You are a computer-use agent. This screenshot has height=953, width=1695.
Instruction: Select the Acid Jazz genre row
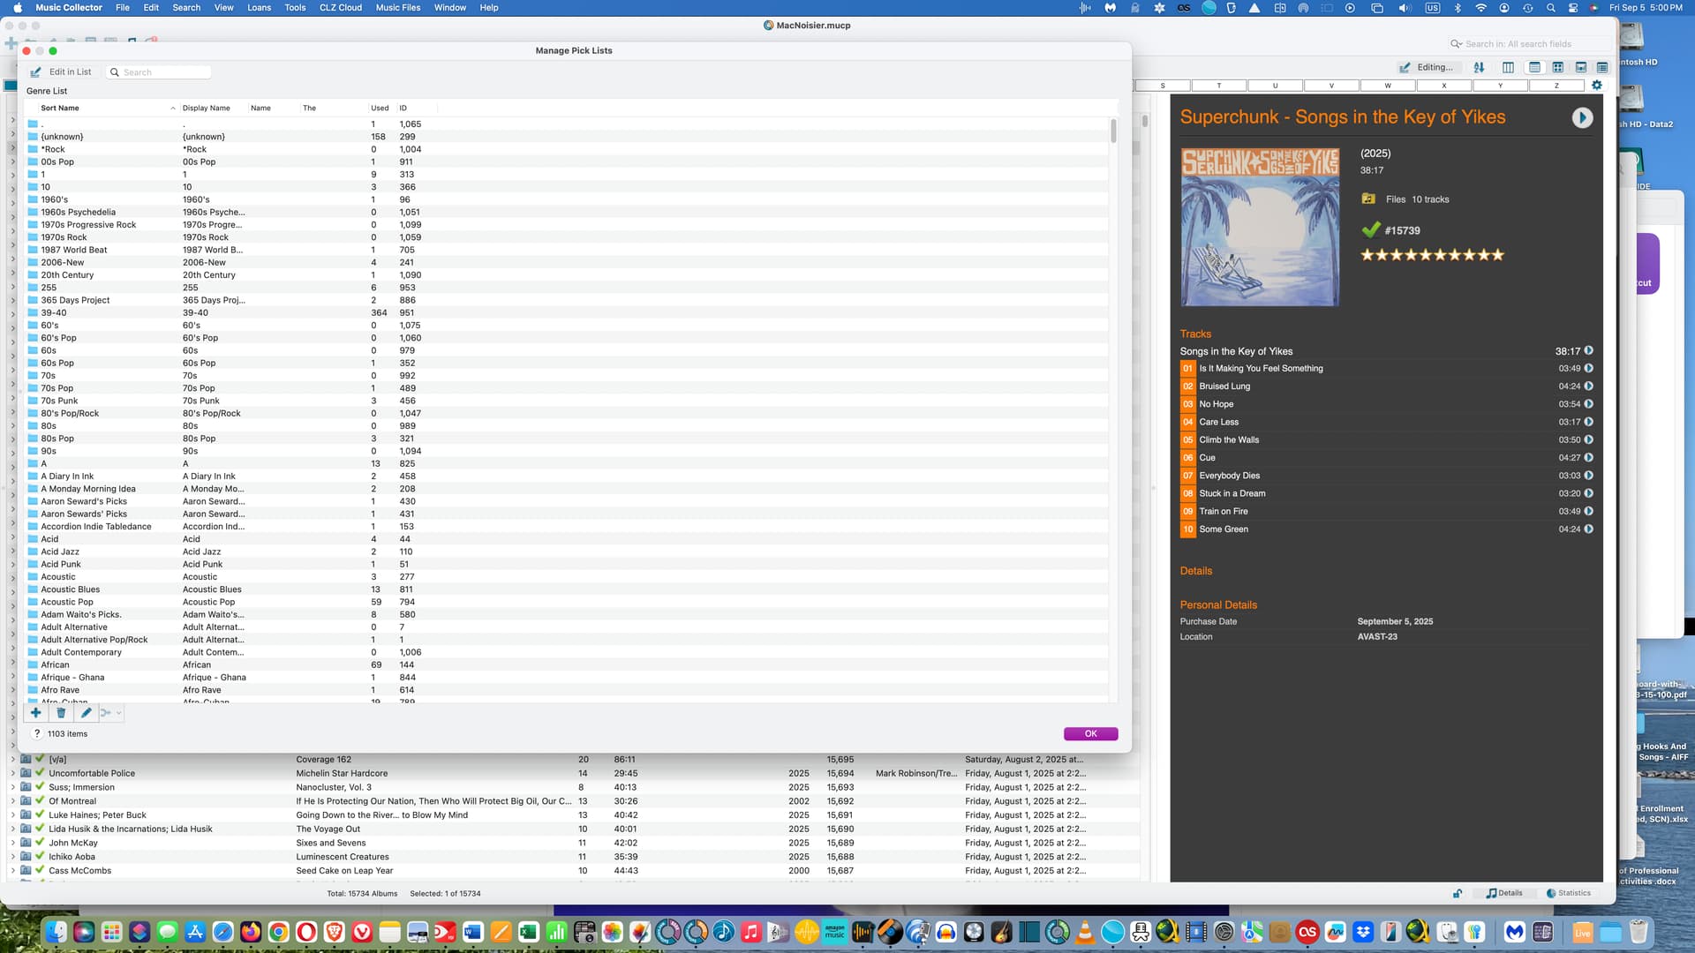tap(565, 552)
